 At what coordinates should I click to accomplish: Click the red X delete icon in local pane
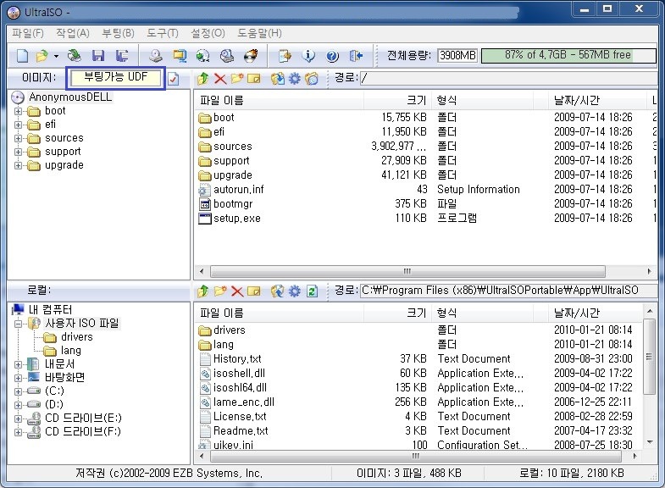coord(236,291)
